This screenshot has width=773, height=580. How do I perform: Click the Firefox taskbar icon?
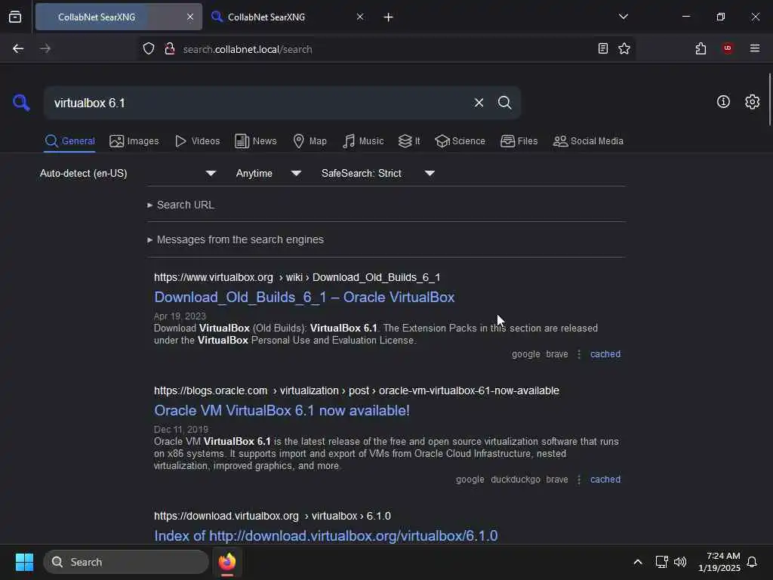click(227, 562)
